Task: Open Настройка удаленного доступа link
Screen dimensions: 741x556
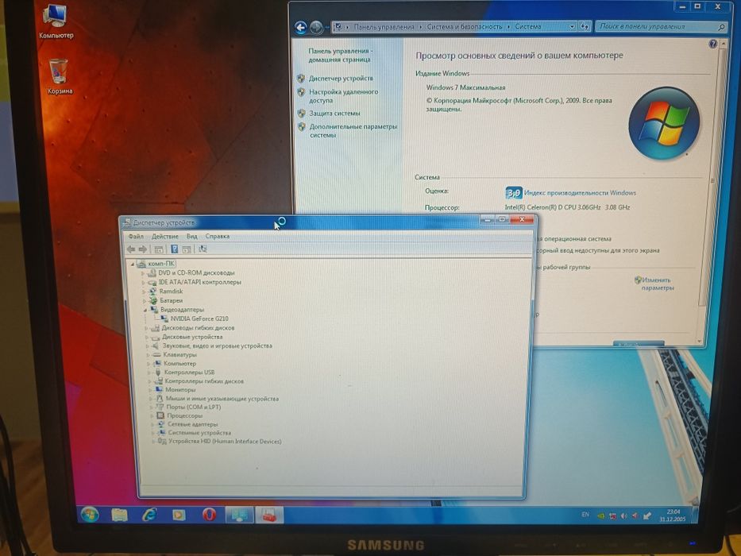Action: (344, 96)
